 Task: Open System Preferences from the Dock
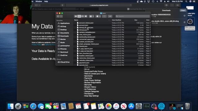pos(139,106)
